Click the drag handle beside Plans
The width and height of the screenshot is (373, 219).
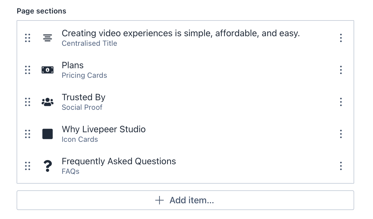click(x=28, y=70)
